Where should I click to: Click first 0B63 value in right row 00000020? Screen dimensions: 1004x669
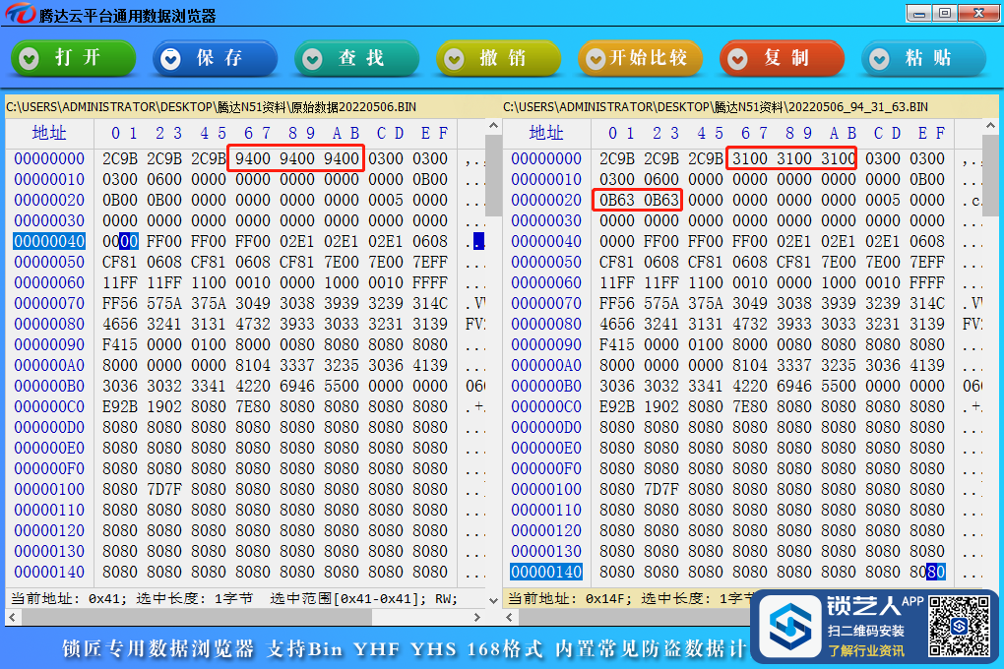(616, 200)
